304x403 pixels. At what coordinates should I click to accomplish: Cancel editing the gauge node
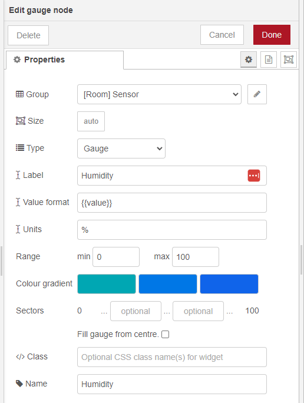(x=222, y=35)
